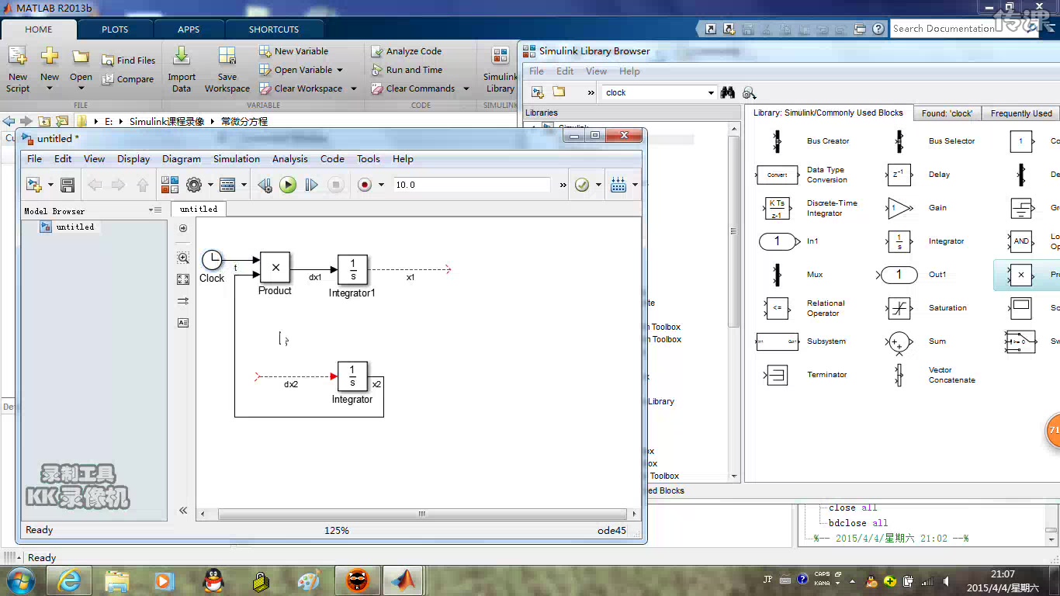The image size is (1060, 596).
Task: Open the Record button dropdown arrow
Action: pyautogui.click(x=381, y=185)
